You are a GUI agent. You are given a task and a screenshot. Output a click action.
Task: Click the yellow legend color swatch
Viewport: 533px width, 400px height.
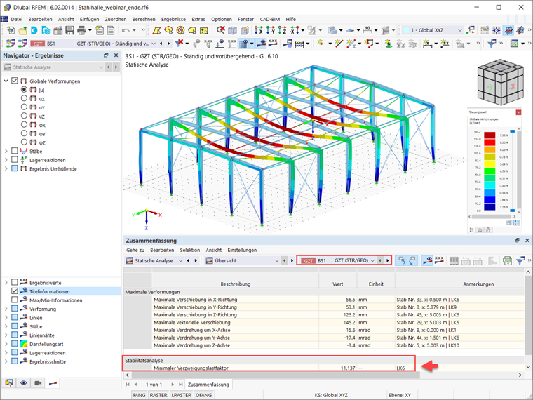point(490,164)
